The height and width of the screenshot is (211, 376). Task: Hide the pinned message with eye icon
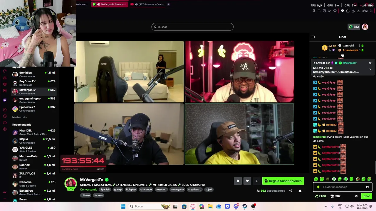[x=370, y=63]
